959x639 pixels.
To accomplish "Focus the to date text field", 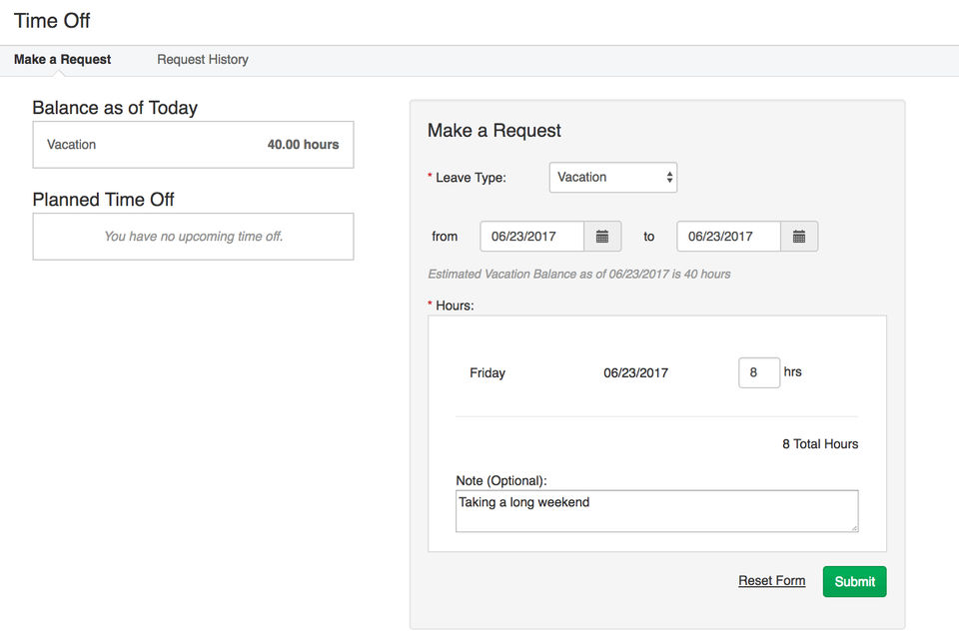I will point(728,237).
